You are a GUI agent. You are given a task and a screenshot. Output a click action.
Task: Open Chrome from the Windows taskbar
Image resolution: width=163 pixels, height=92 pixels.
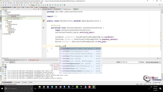(x=44, y=87)
